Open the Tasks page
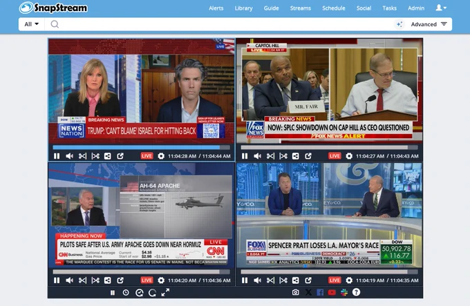 click(x=389, y=8)
